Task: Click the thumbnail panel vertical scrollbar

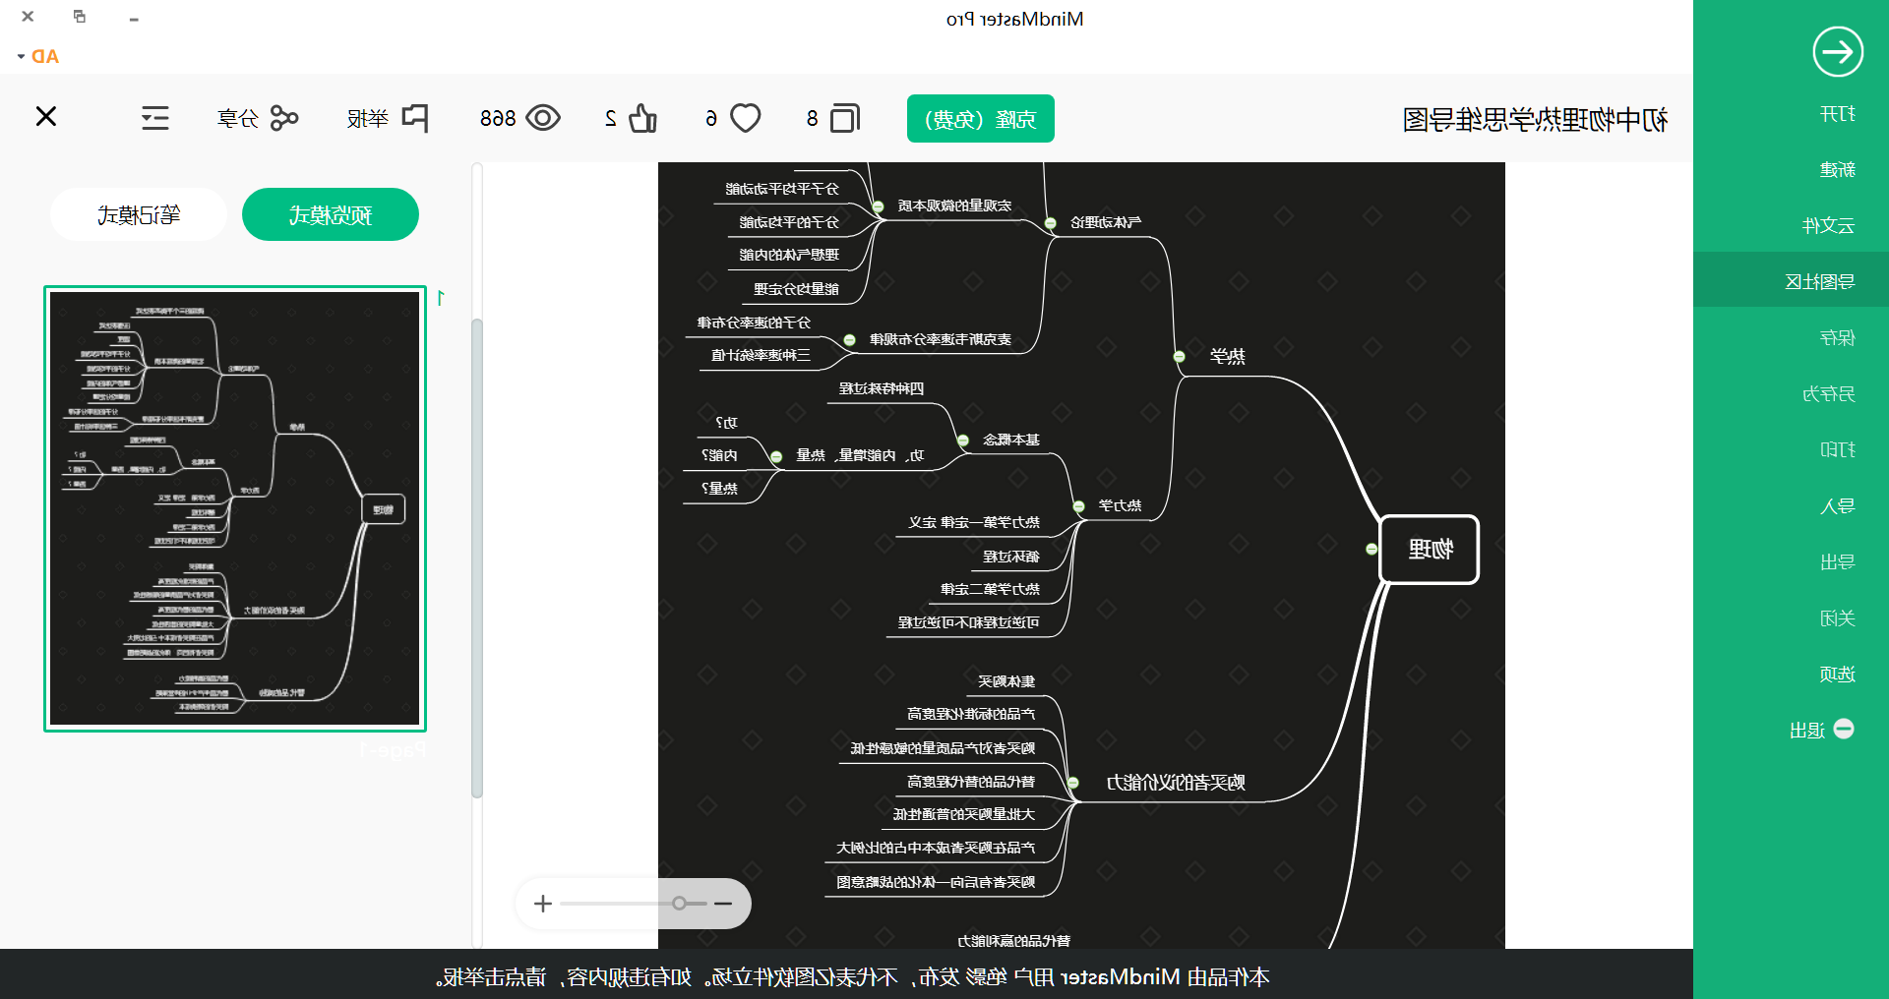Action: click(477, 558)
